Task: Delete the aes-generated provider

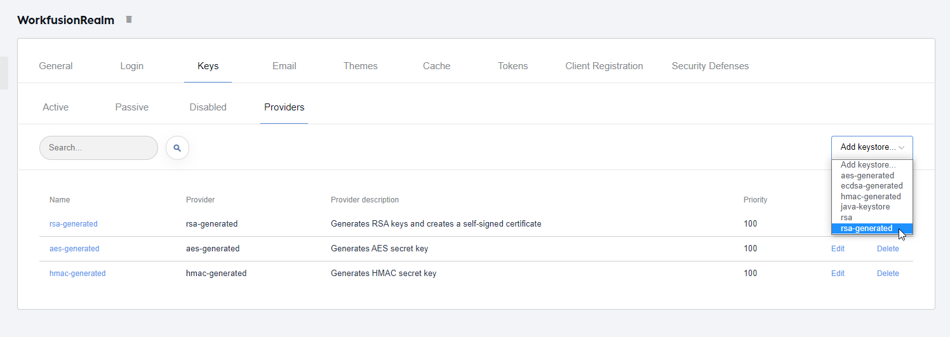Action: click(x=888, y=249)
